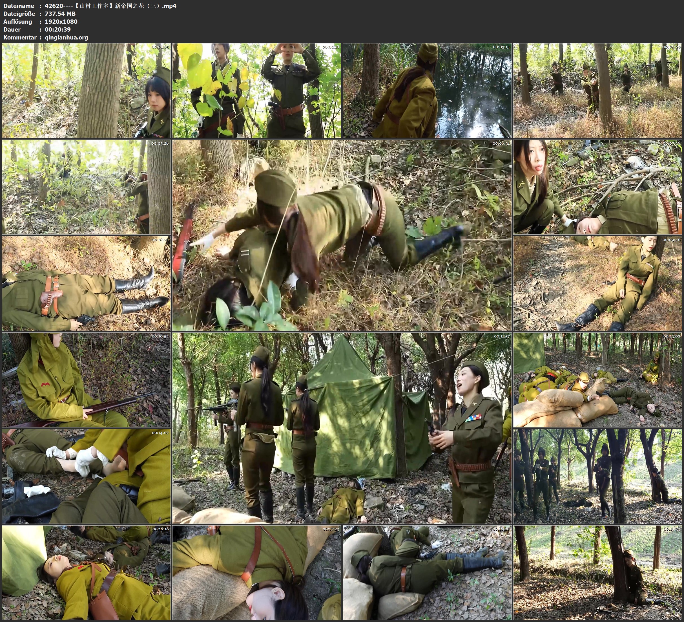Select the dark woods thumbnail at 00:15:12
The image size is (684, 622).
tap(597, 476)
